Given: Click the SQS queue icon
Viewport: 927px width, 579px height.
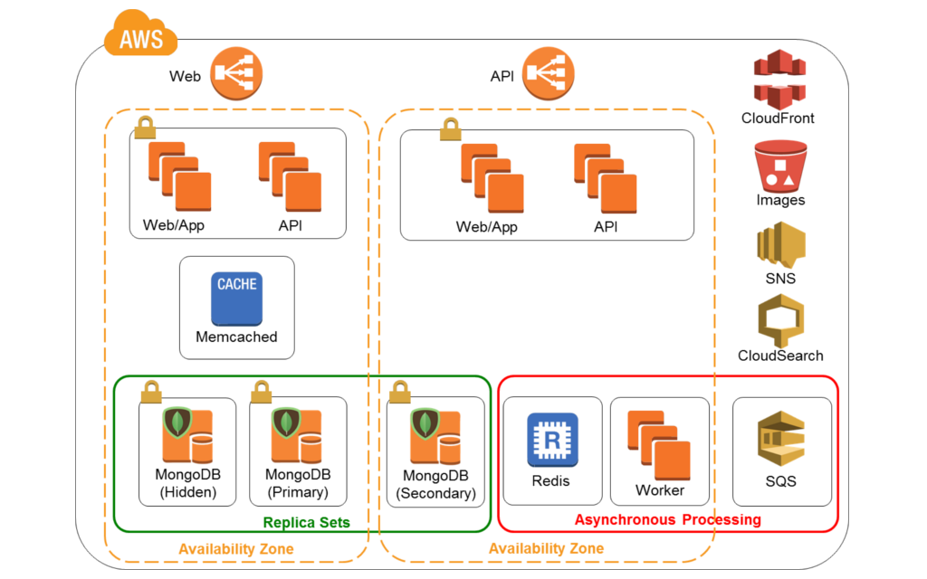Looking at the screenshot, I should [x=781, y=440].
